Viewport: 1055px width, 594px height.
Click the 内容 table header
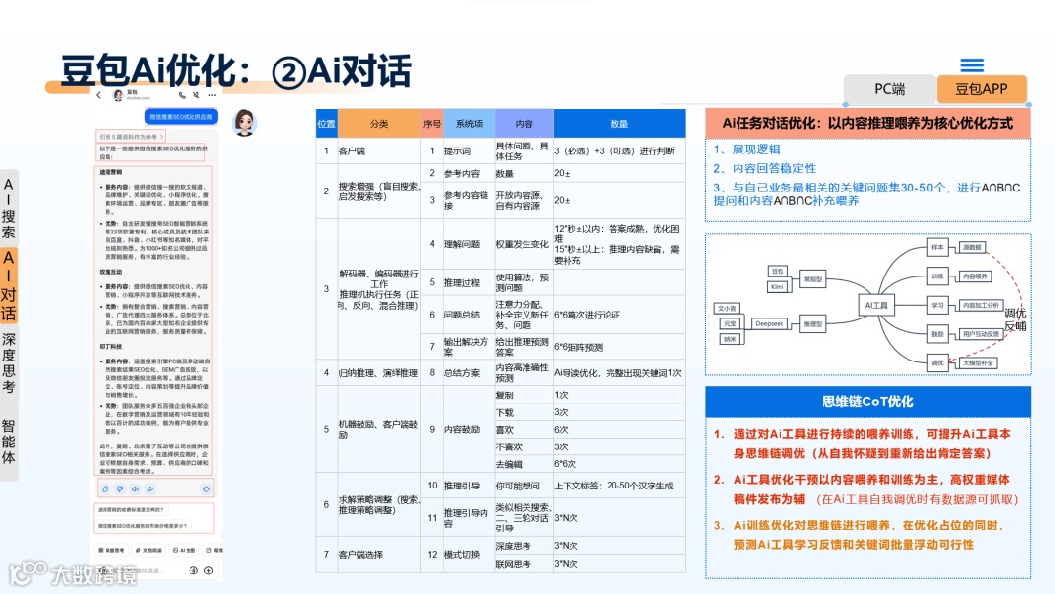click(525, 124)
